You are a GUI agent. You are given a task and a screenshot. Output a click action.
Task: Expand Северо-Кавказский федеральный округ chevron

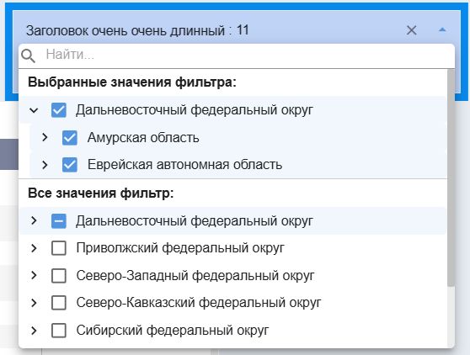(x=34, y=303)
